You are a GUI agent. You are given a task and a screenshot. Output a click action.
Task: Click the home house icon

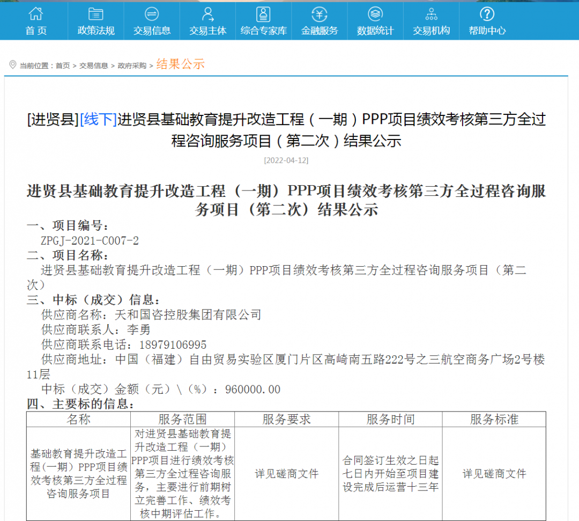36,14
